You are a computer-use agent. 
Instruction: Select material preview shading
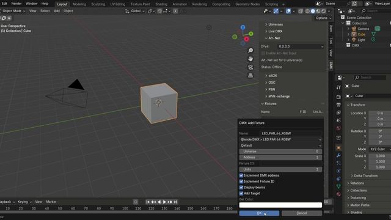click(x=318, y=11)
